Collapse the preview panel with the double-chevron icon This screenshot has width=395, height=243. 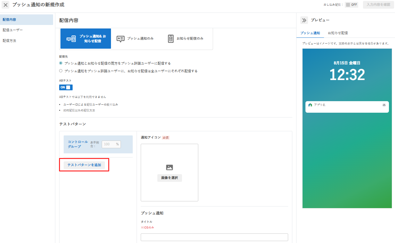(x=304, y=20)
